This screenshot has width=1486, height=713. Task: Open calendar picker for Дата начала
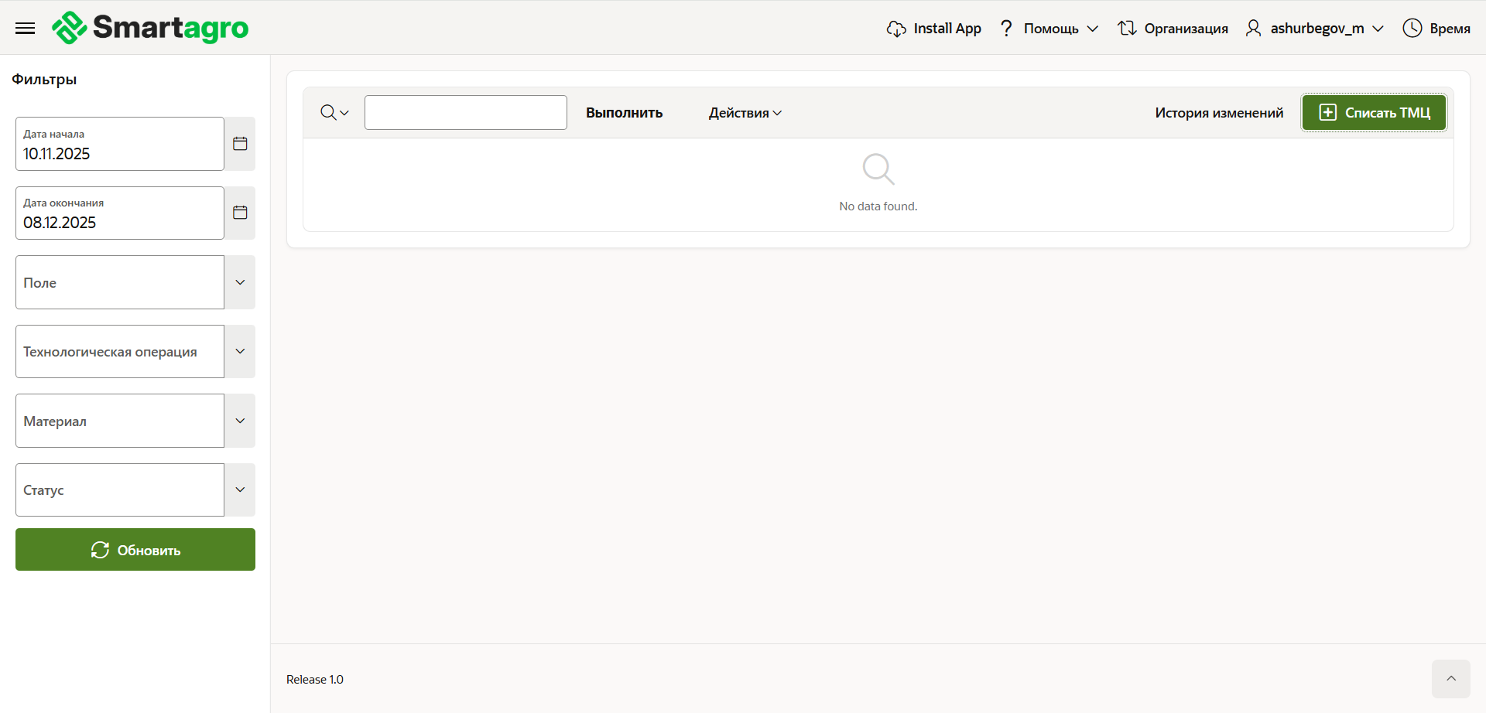pos(240,144)
